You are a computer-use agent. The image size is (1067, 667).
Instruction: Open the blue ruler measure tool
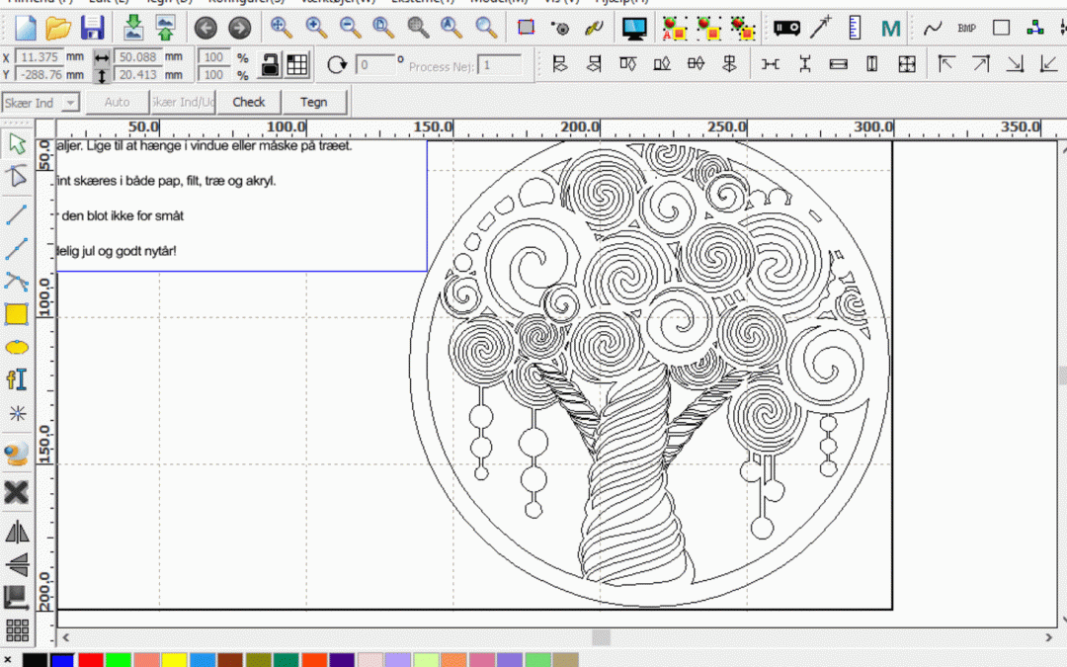(x=856, y=28)
